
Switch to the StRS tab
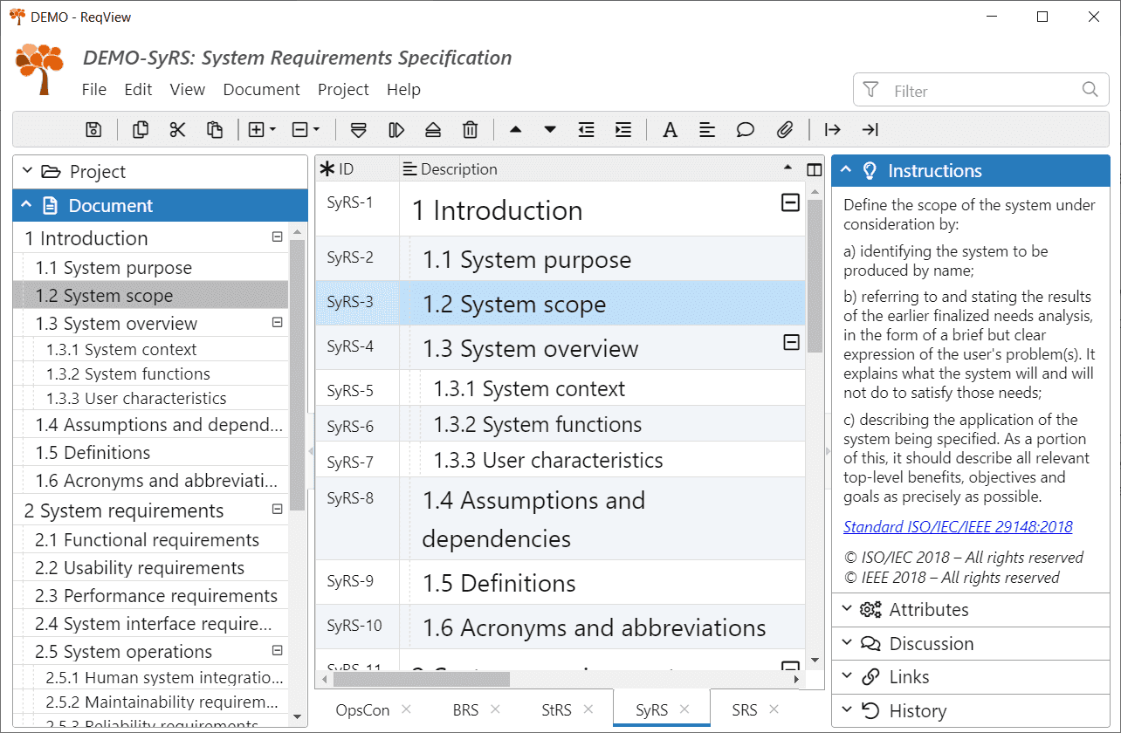[x=556, y=710]
